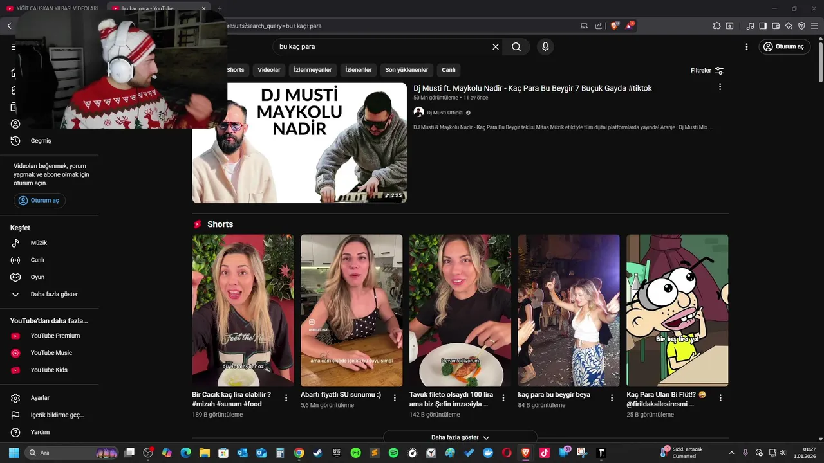Image resolution: width=824 pixels, height=463 pixels.
Task: Open options for 'kaç para bu beygir beya' short
Action: pos(612,398)
